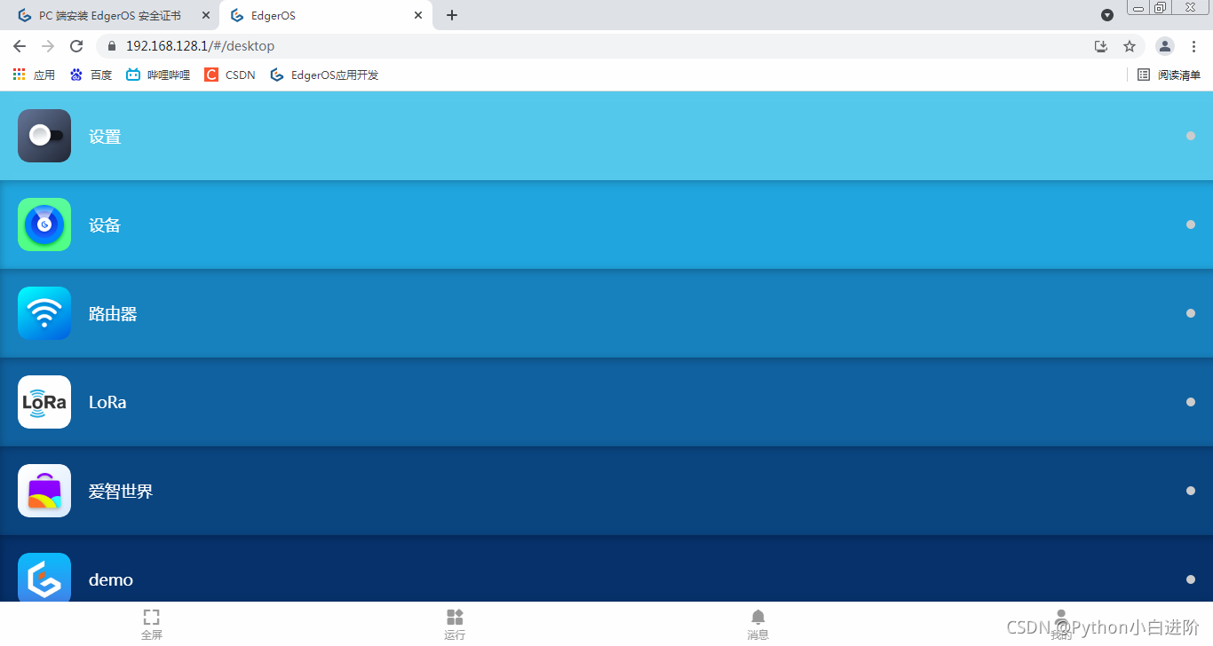Launch the LoRa app icon
1213x646 pixels.
(44, 402)
